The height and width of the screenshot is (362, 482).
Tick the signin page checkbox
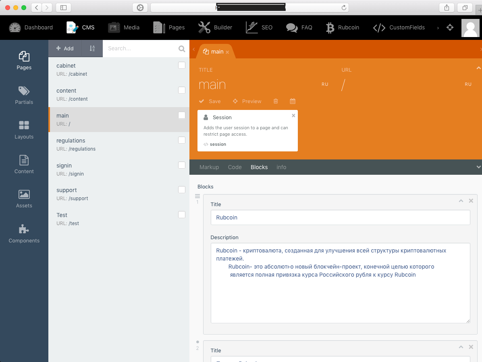182,165
